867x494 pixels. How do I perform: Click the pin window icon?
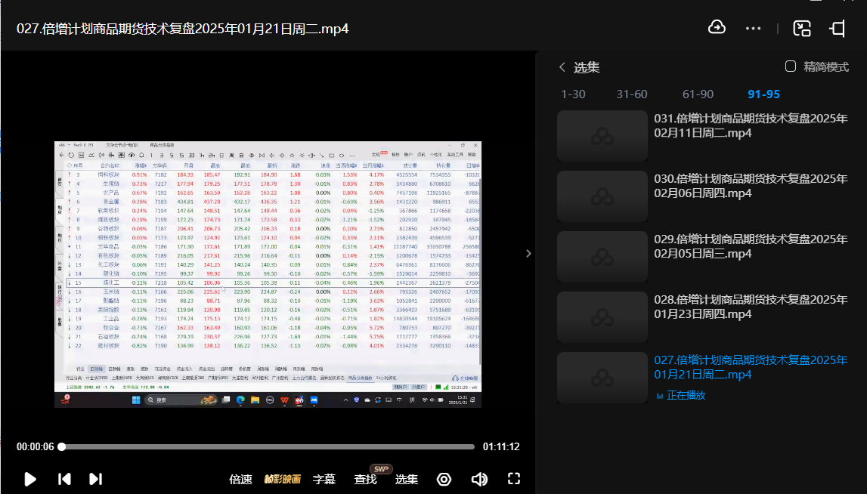(x=837, y=28)
